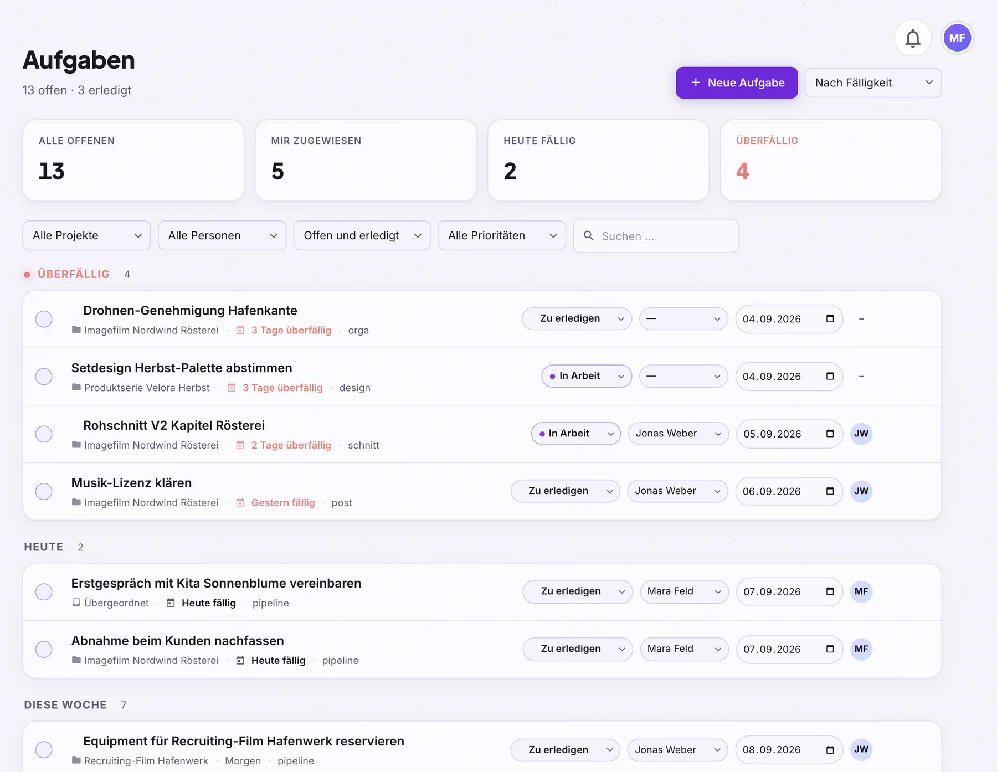Check off Rohschnitt V2 Kapitel Rösterei
The width and height of the screenshot is (997, 772).
44,434
